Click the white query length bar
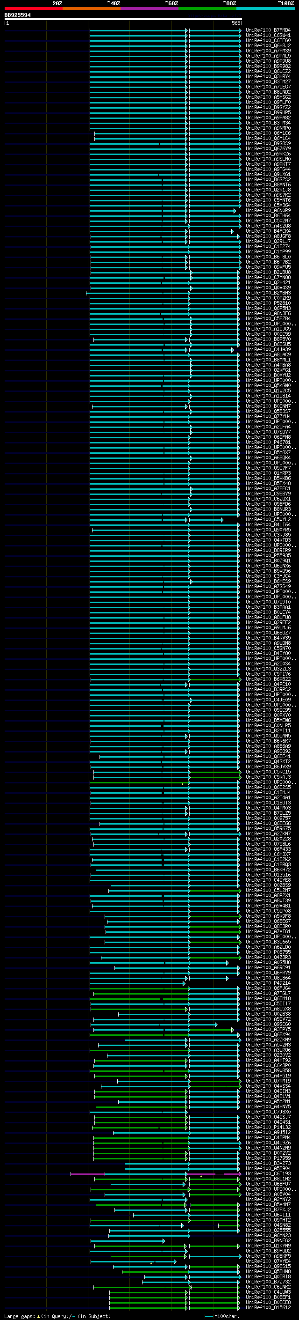Viewport: 299px width, 1320px height. (x=123, y=20)
